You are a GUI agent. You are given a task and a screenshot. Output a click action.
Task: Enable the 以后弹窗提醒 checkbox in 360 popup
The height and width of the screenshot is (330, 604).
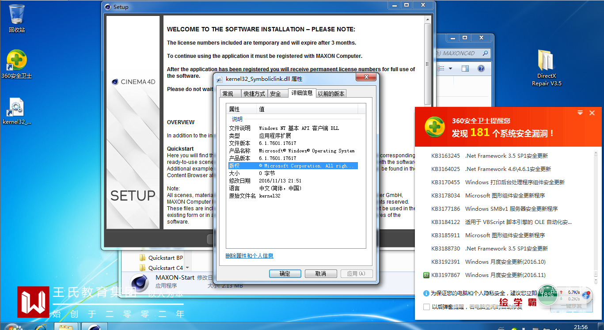[426, 307]
